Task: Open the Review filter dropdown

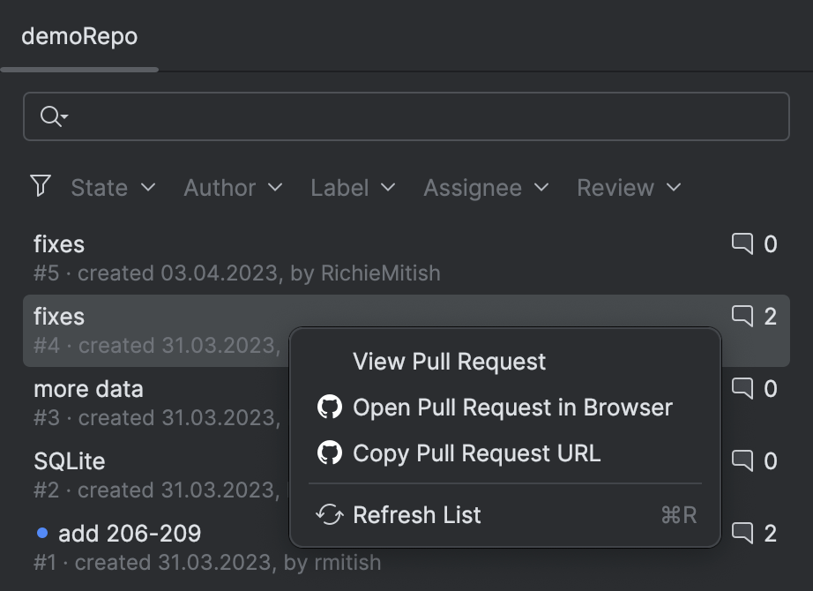Action: click(x=628, y=187)
